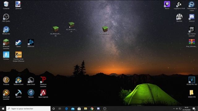This screenshot has width=198, height=111.
Task: Select the Mumble desktop shortcut
Action: (x=179, y=18)
